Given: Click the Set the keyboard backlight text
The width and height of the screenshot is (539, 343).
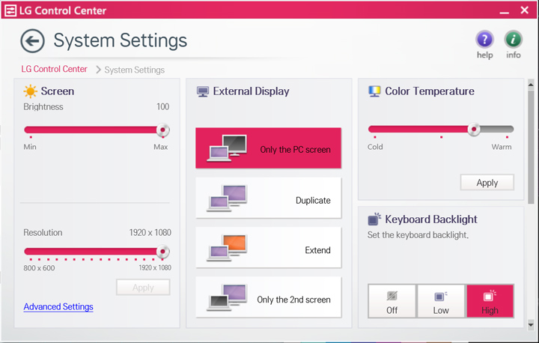Looking at the screenshot, I should click(x=418, y=235).
